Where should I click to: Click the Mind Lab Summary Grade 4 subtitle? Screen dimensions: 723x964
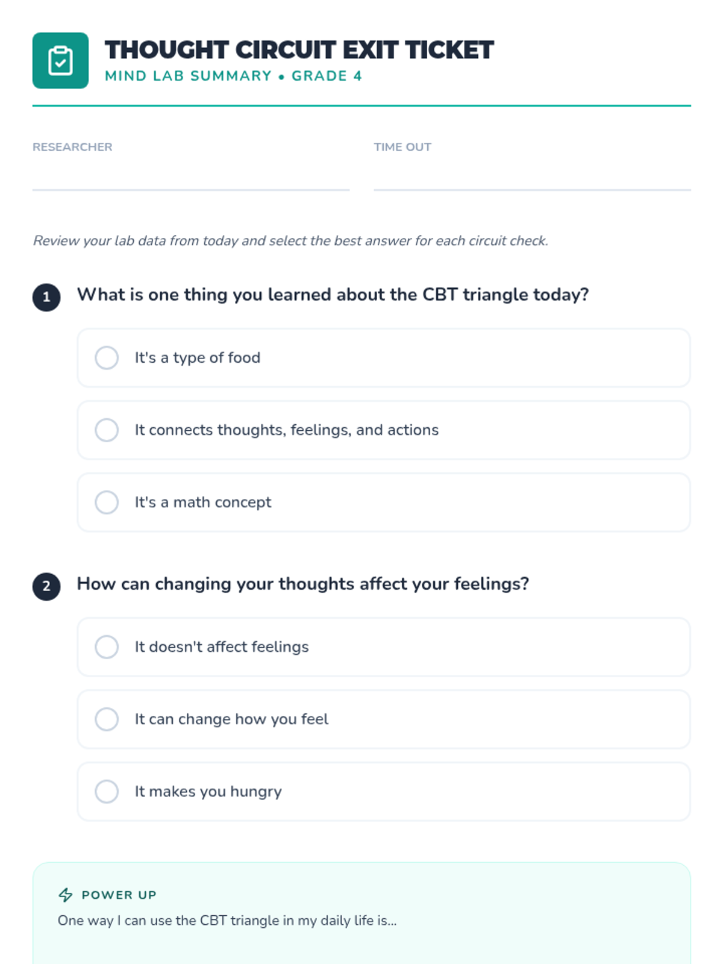[233, 76]
